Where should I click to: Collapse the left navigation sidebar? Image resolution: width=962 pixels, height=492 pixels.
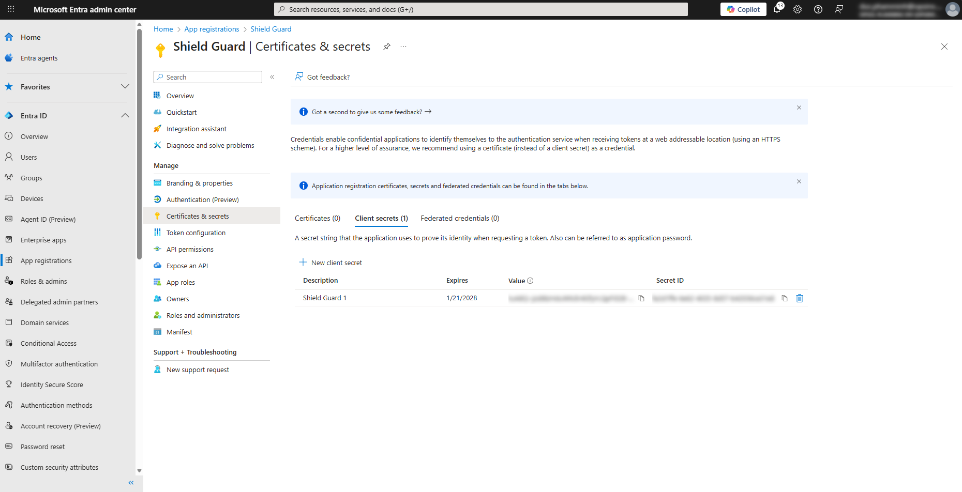(x=131, y=483)
